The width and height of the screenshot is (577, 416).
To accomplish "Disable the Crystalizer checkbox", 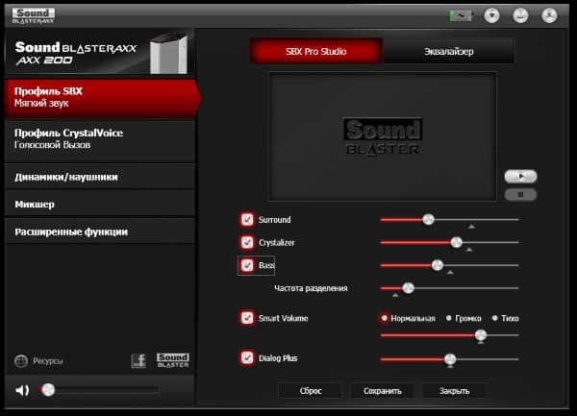I will (247, 242).
